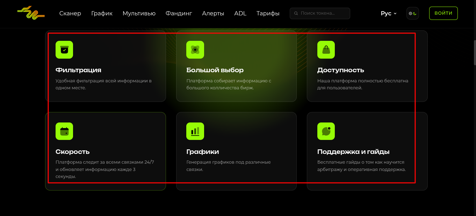The image size is (476, 216).
Task: Click the magnifier icon in search field
Action: pos(296,13)
